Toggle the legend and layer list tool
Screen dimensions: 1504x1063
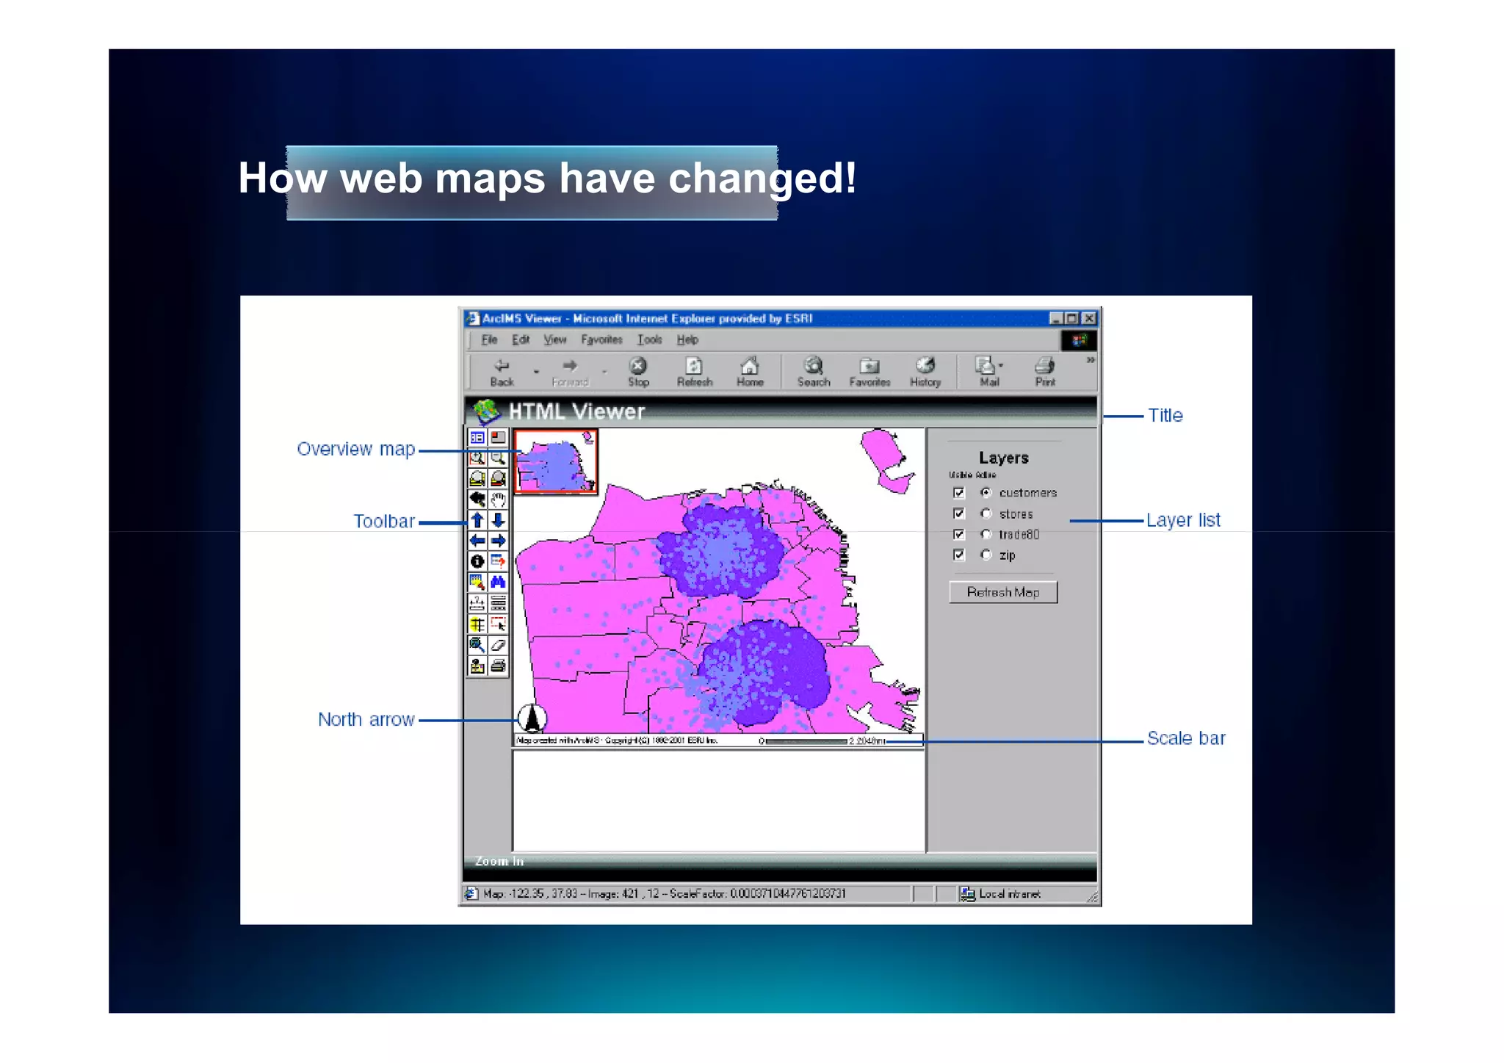tap(477, 438)
